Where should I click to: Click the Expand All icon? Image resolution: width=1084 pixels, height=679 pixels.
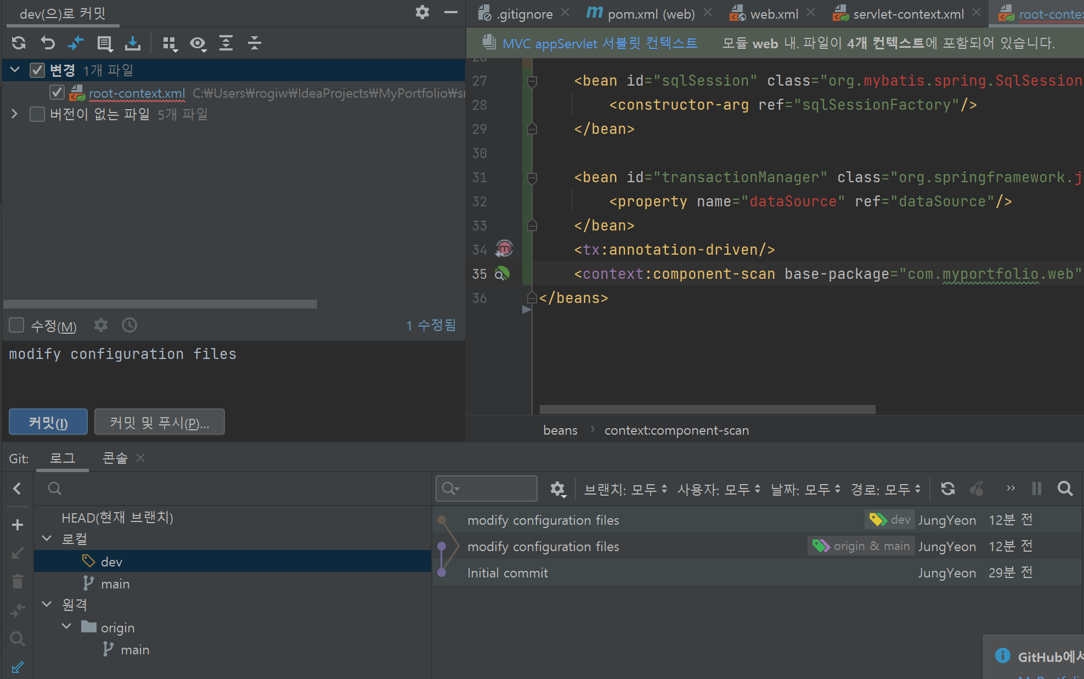226,43
